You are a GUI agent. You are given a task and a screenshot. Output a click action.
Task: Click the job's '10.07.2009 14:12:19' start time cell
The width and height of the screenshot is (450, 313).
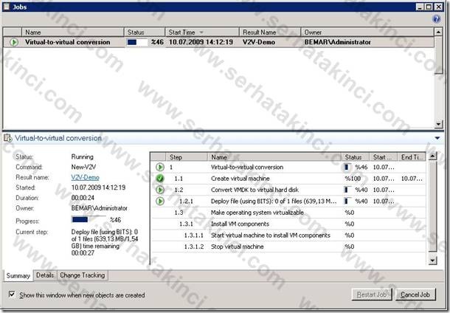coord(201,42)
